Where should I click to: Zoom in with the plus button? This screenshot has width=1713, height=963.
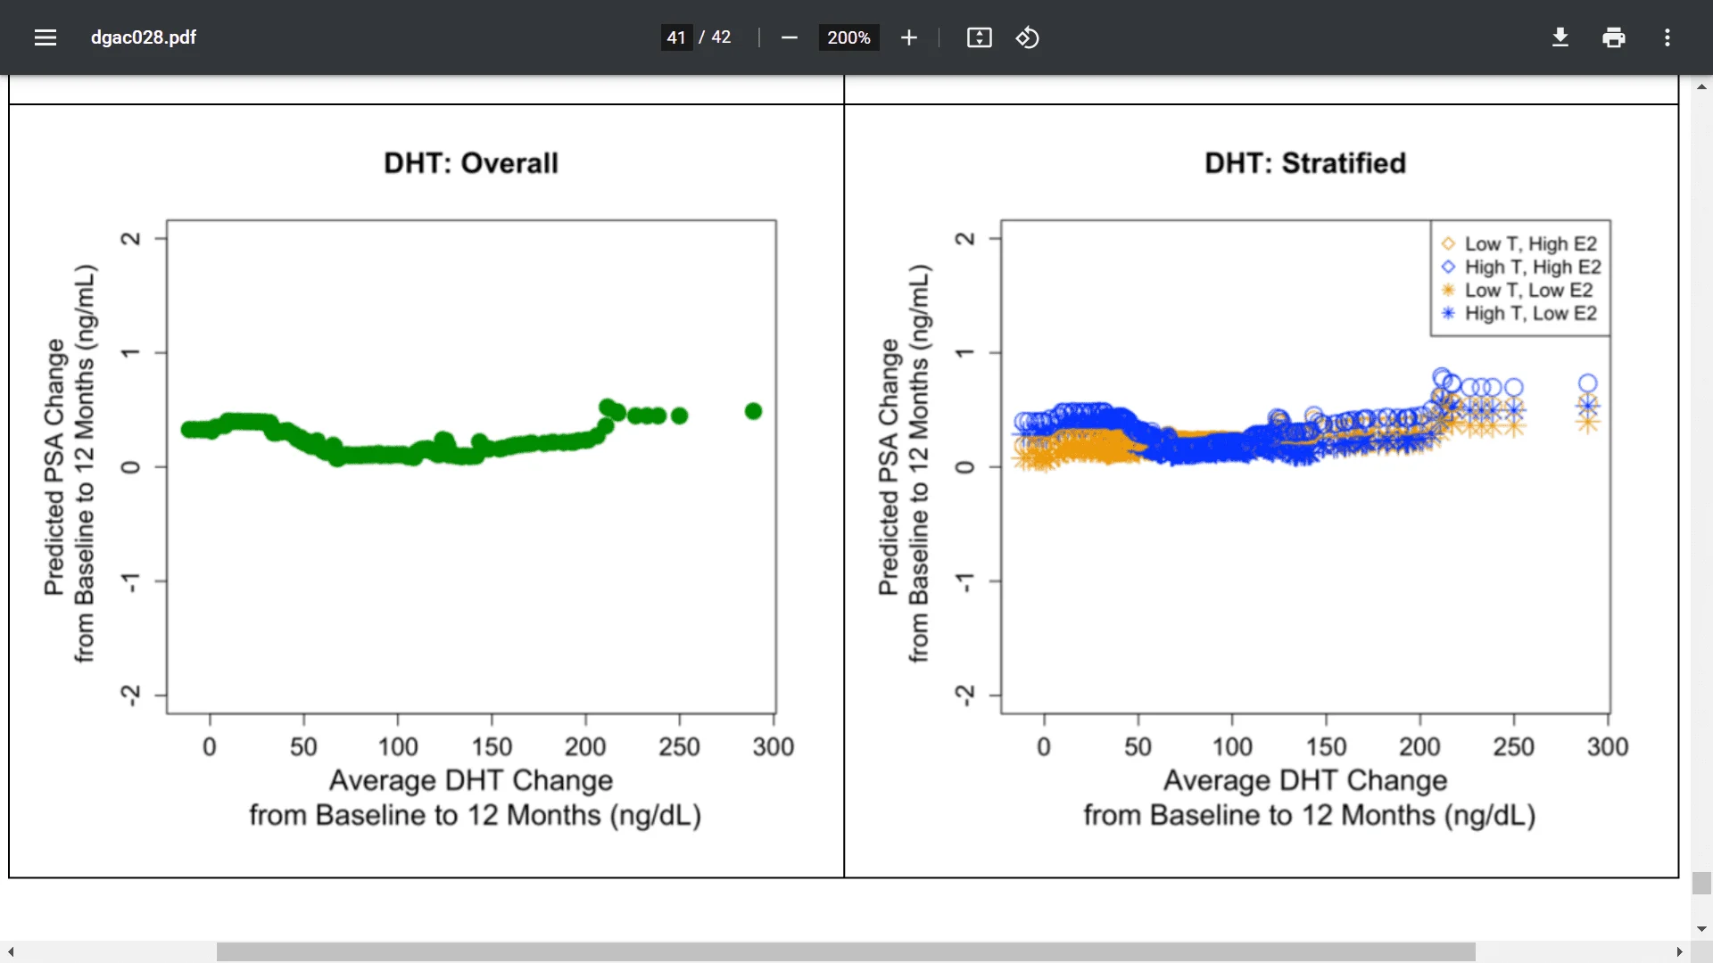click(x=908, y=37)
